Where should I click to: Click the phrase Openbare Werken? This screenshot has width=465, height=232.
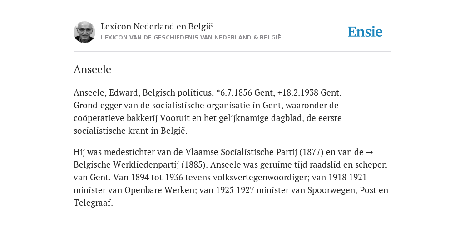click(159, 190)
